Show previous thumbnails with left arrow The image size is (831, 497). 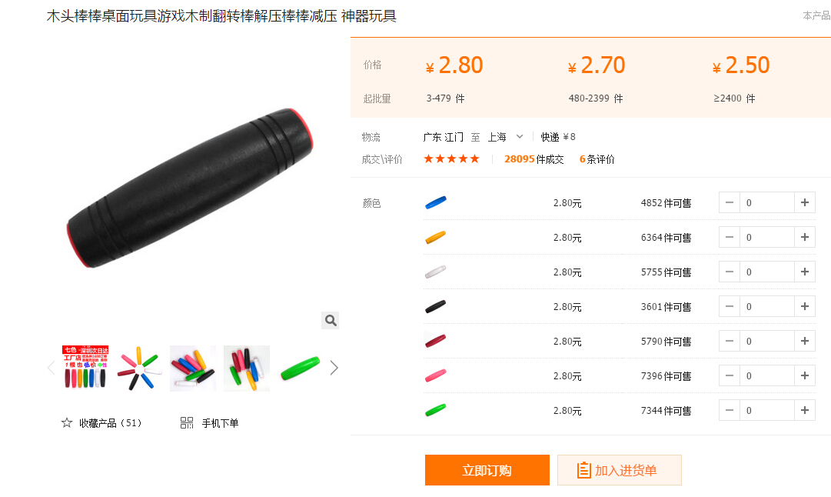(x=52, y=368)
